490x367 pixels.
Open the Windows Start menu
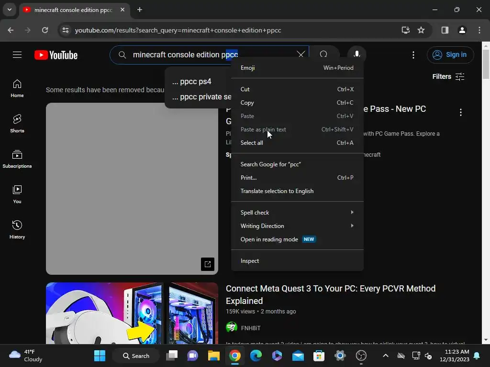[x=100, y=356]
